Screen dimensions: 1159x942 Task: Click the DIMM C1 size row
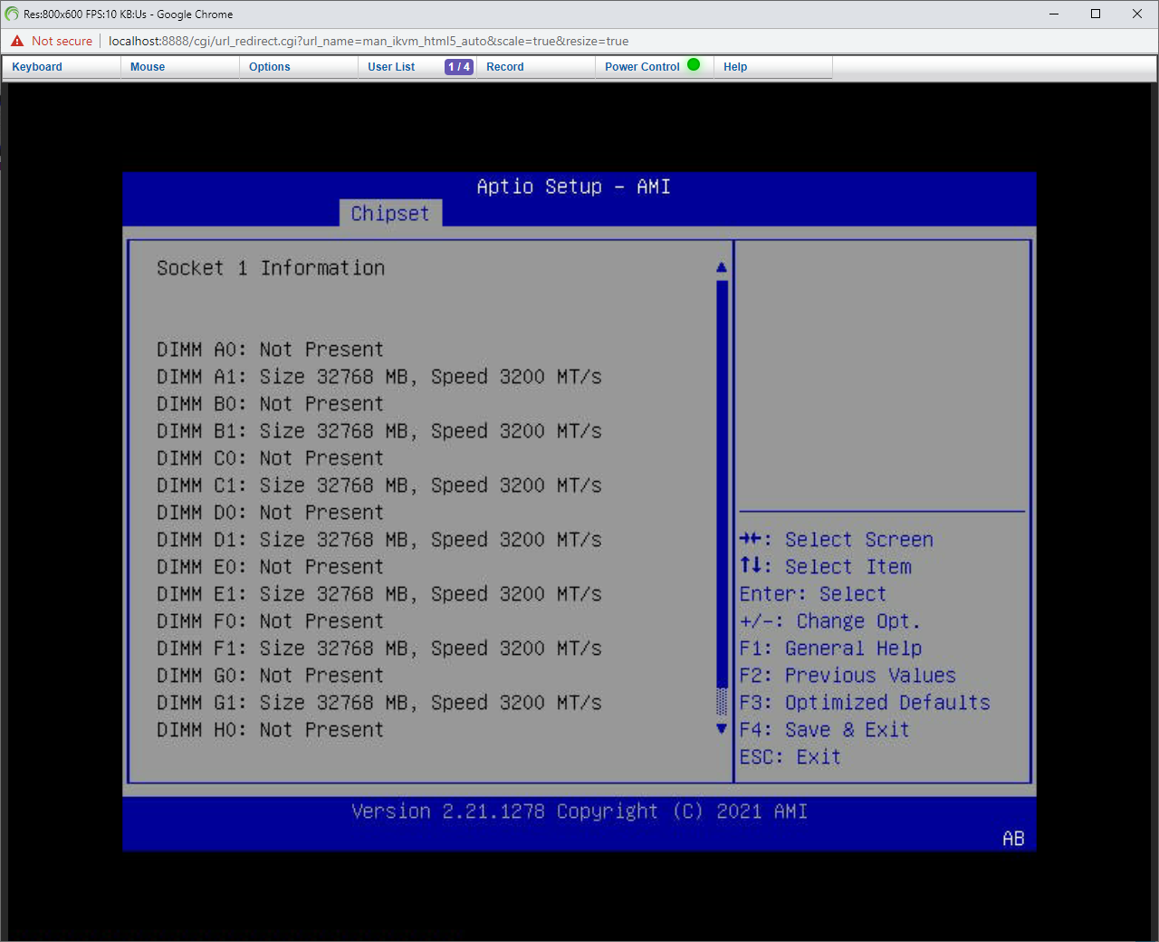click(x=379, y=485)
